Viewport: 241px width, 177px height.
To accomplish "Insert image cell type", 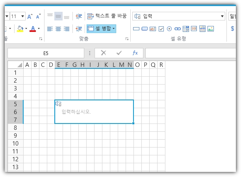I will [x=211, y=29].
